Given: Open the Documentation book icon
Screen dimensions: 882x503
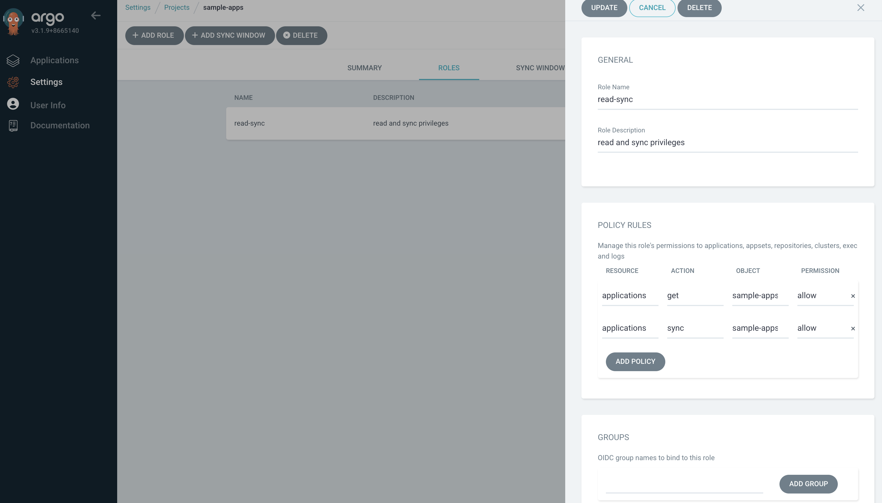Looking at the screenshot, I should (13, 126).
